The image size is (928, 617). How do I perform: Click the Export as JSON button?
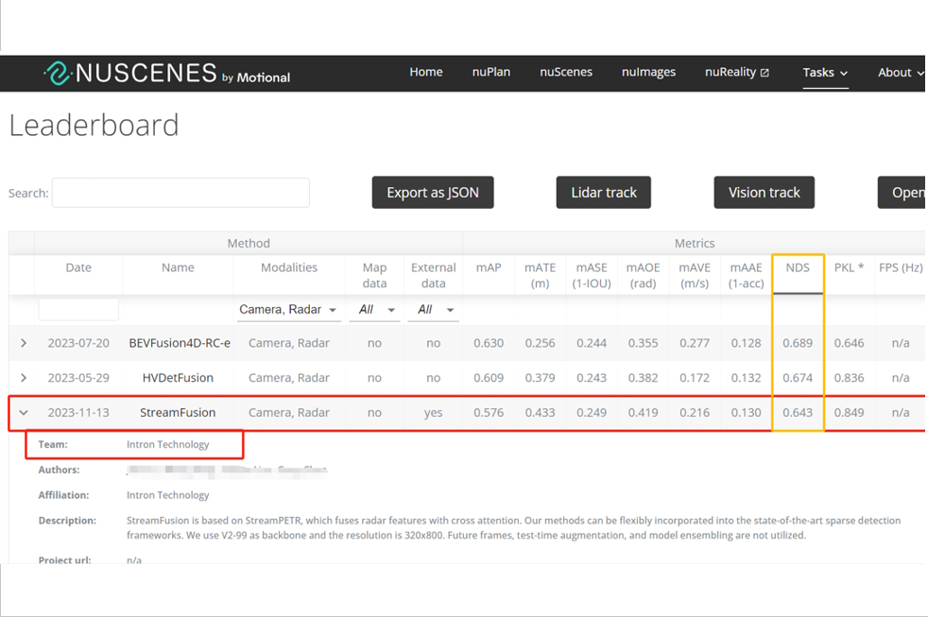433,193
